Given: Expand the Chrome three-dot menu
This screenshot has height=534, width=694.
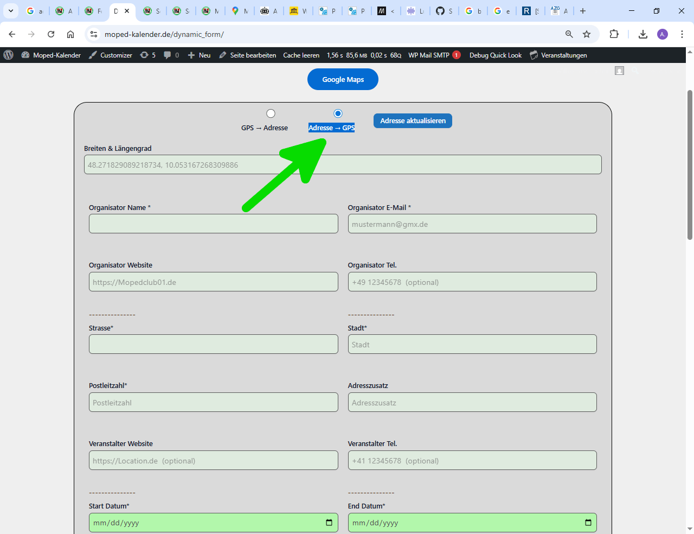Looking at the screenshot, I should [682, 34].
